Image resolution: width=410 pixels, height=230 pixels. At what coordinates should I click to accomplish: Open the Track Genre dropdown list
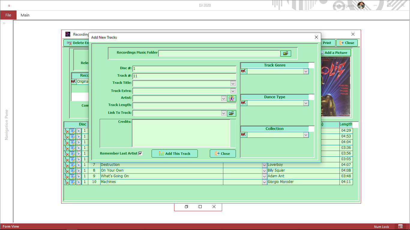(306, 71)
